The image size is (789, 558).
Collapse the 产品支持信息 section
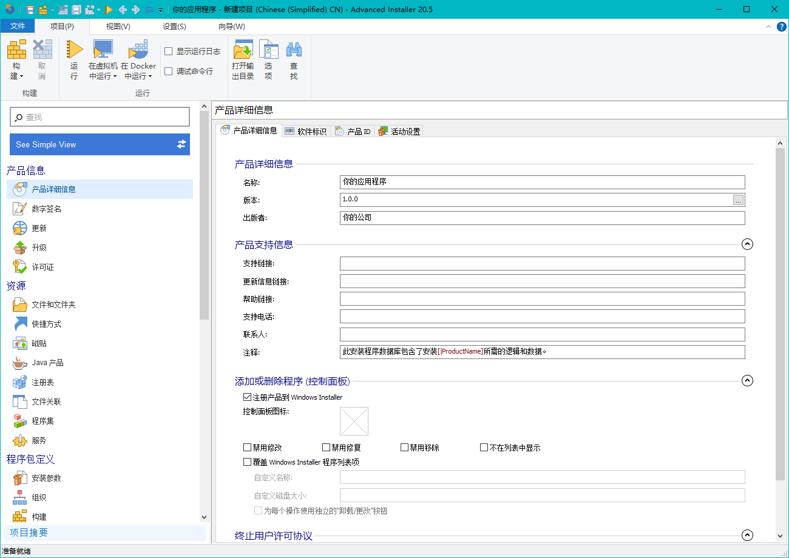tap(748, 244)
